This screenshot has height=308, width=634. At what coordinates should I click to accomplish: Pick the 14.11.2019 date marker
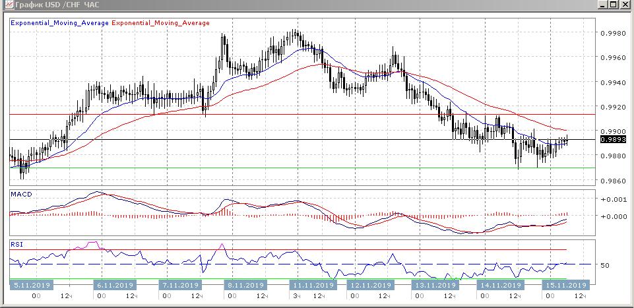[500, 286]
